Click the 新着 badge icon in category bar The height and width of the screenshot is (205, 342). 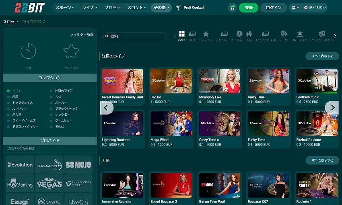pos(239,34)
